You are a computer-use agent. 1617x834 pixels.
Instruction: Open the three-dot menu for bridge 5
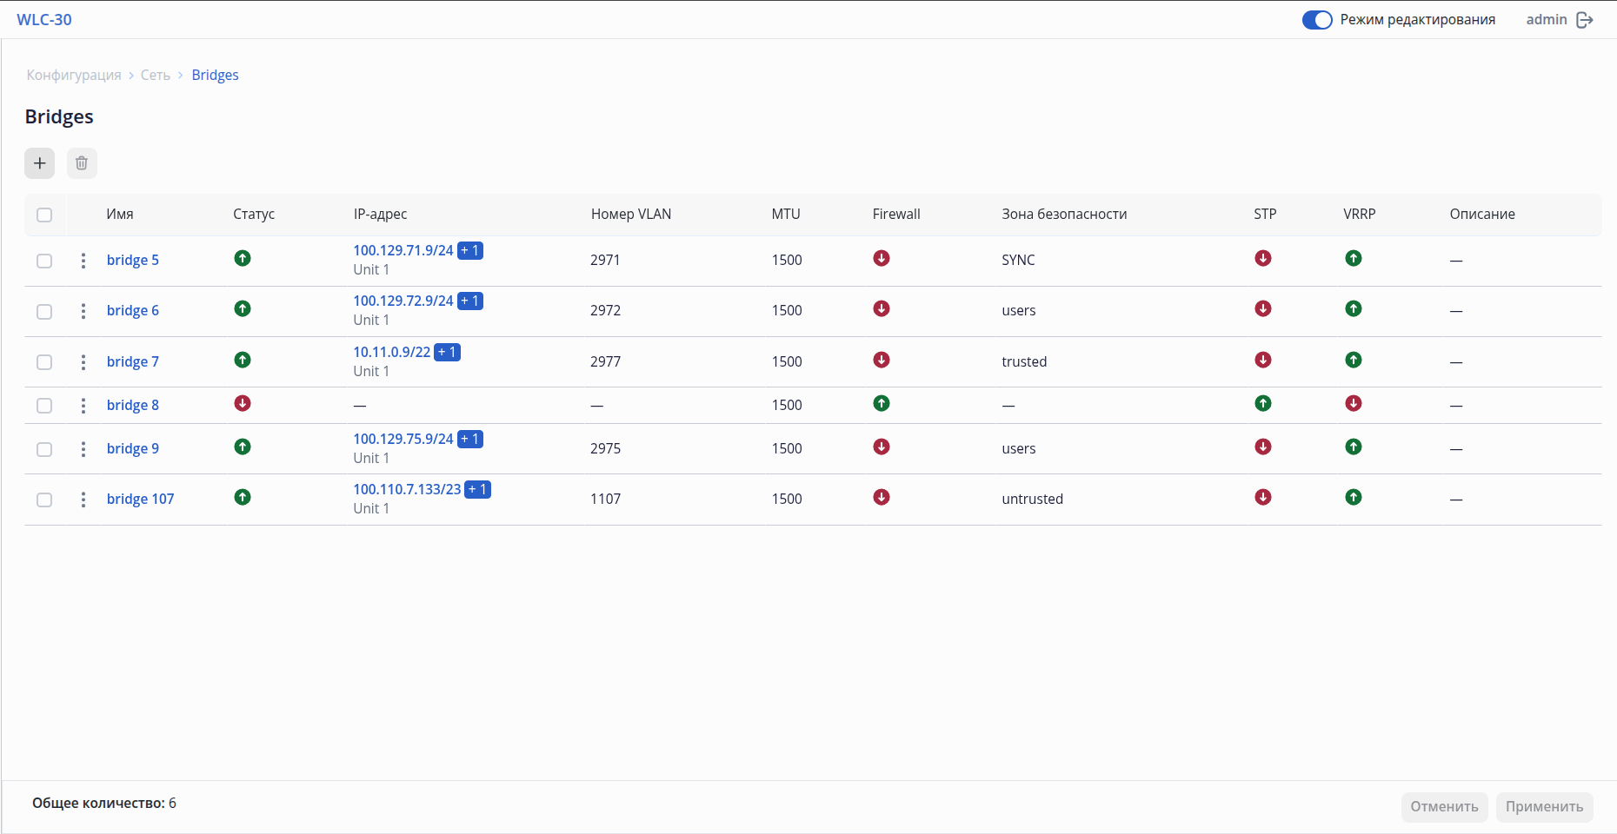83,261
